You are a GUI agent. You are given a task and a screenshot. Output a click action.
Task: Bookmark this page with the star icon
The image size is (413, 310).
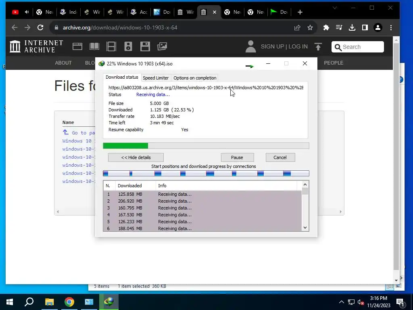coord(310,27)
